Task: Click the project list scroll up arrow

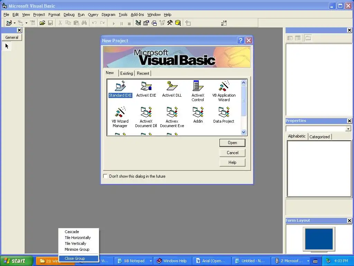Action: [x=243, y=82]
